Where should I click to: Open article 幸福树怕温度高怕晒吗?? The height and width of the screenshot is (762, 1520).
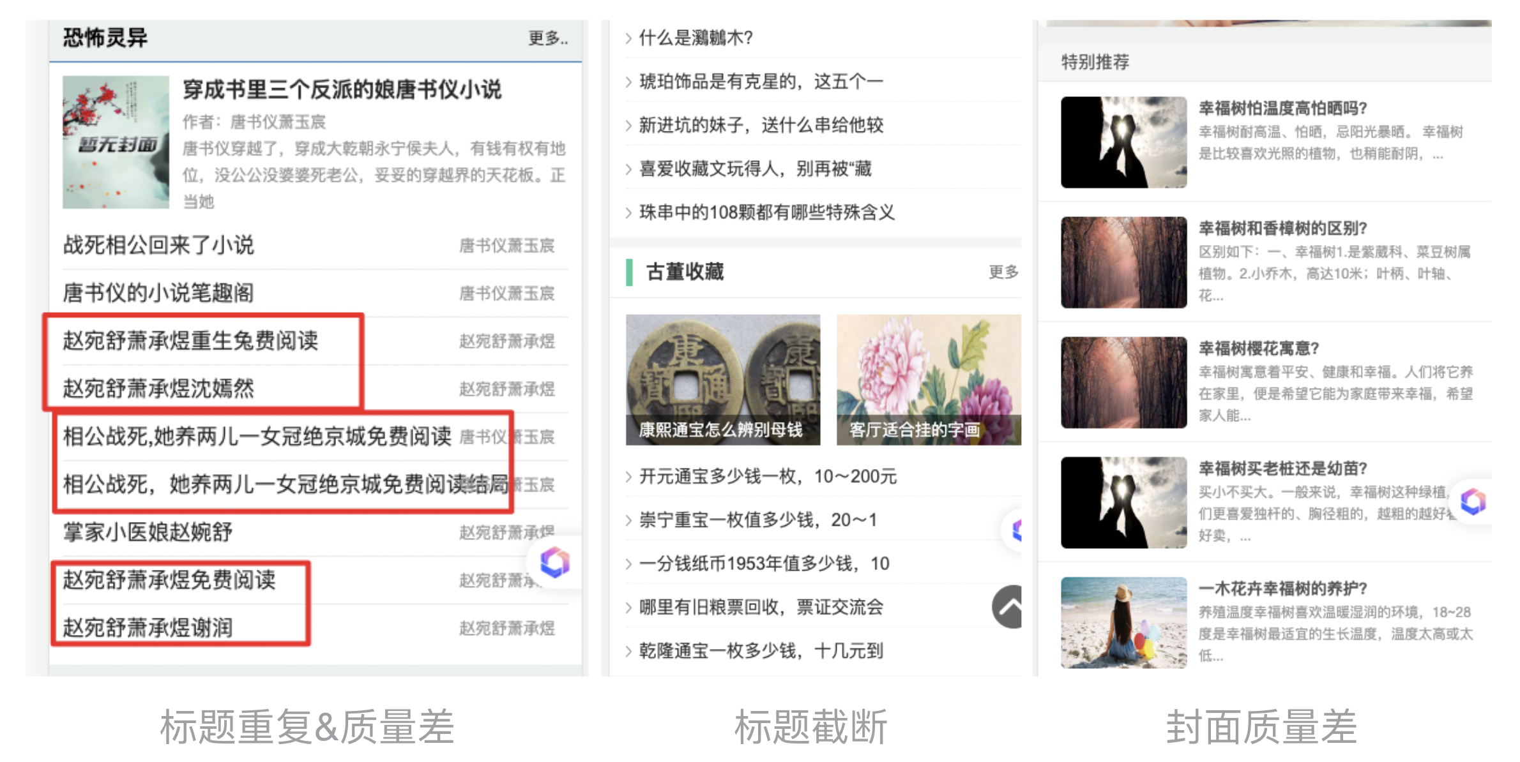point(1282,108)
